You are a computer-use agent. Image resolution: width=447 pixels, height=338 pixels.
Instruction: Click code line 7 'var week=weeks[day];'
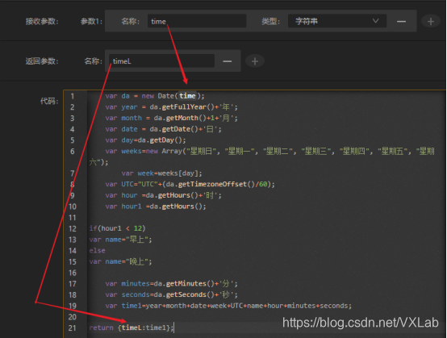click(x=161, y=173)
